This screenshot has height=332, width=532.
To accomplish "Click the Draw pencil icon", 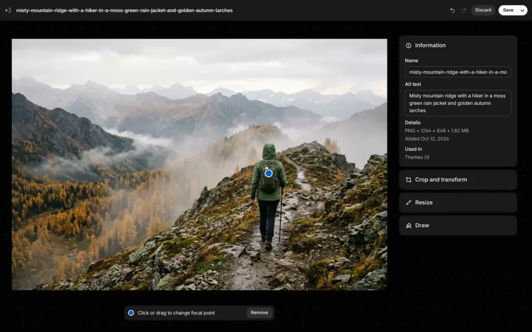I will point(408,226).
